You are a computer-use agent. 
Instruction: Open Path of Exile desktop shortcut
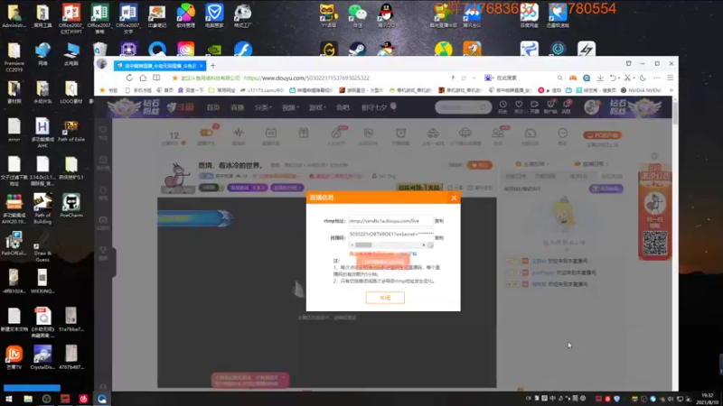(71, 131)
